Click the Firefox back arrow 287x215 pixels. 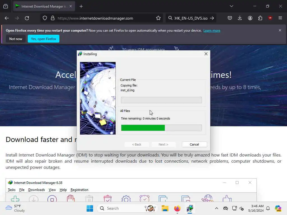point(7,18)
